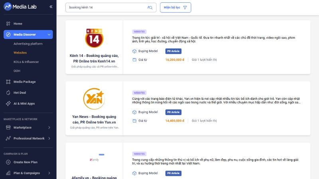Click PR Article badge in Yan News card
This screenshot has width=319, height=179.
pyautogui.click(x=173, y=112)
